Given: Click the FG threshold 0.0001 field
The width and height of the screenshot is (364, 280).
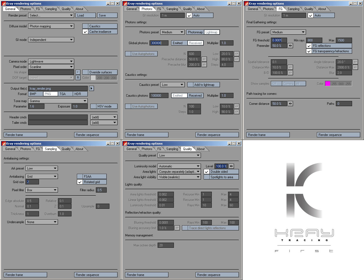Looking at the screenshot, I should tap(279, 40).
